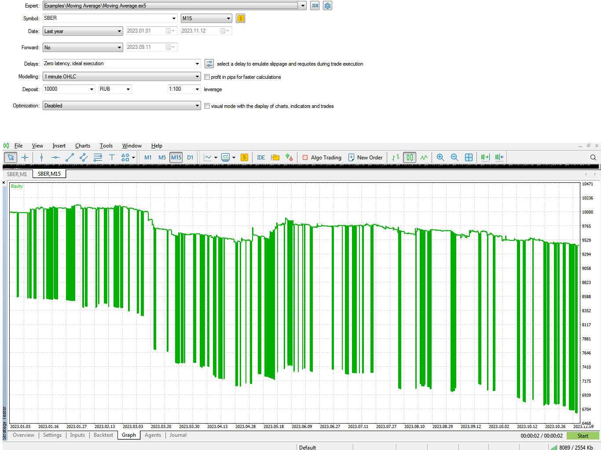Open the Optimization dropdown

coord(197,106)
